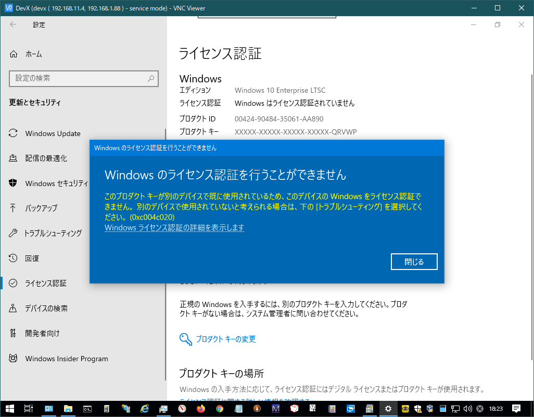534x417 pixels.
Task: Close the activation error dialog with 閉じる
Action: (414, 262)
